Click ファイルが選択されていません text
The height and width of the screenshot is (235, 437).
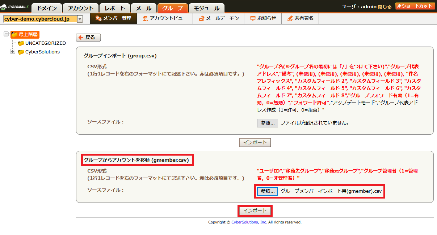(x=316, y=123)
